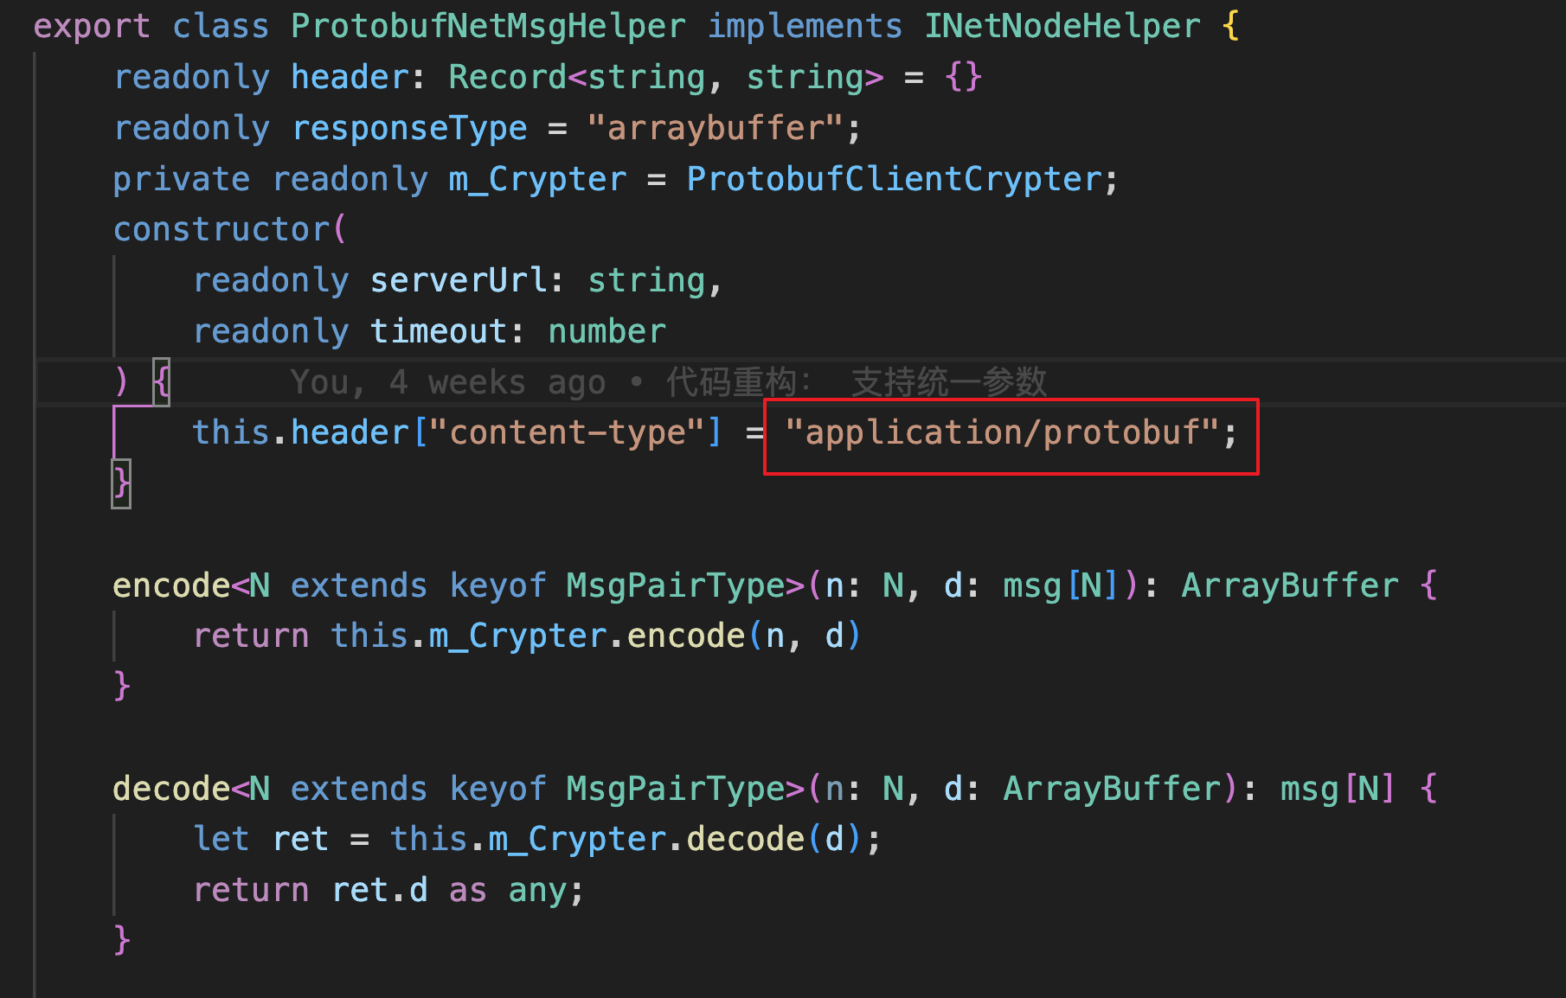Click the git blame annotation "You, 4 weeks ago"
The image size is (1566, 998).
click(447, 382)
